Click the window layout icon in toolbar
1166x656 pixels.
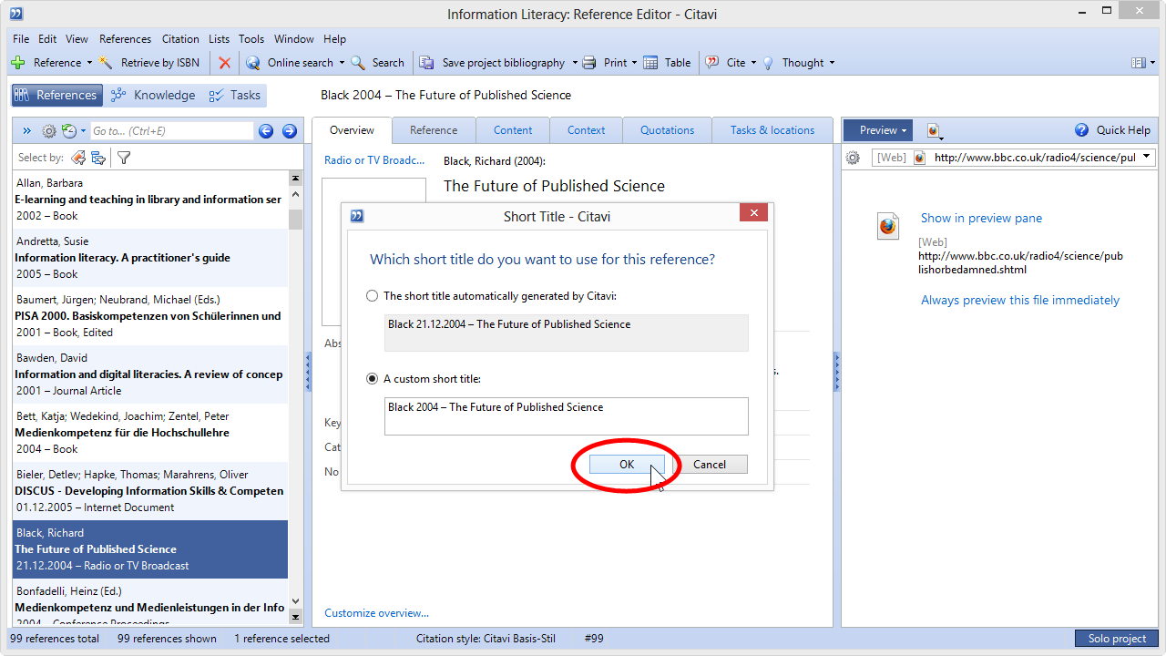tap(1138, 63)
